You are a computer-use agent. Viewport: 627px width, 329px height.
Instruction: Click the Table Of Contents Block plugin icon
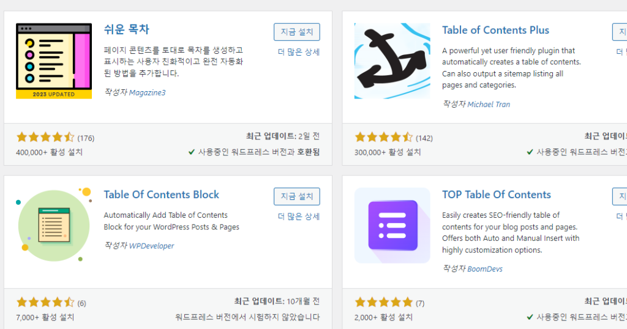point(54,226)
